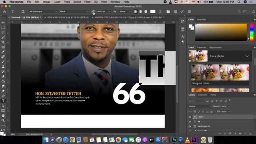Screen dimensions: 256x144
Task: Switch to the Libraries tab
Action: (202, 47)
